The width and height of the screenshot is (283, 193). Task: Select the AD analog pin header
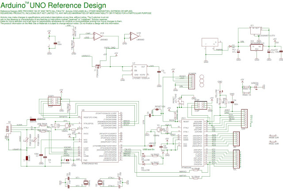point(237,139)
